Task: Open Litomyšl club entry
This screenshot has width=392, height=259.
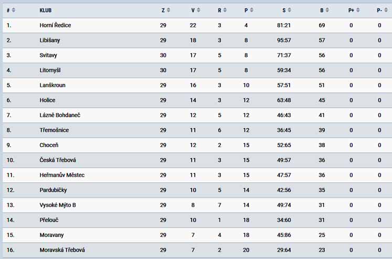Action: tap(50, 70)
